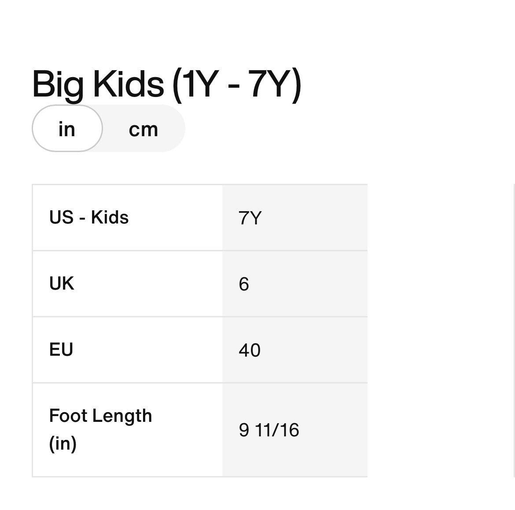Switch units to cm
This screenshot has height=510, width=515.
click(143, 129)
